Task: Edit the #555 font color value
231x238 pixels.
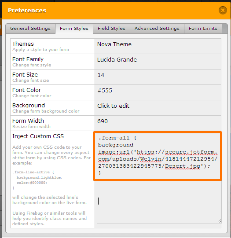Action: coord(158,92)
